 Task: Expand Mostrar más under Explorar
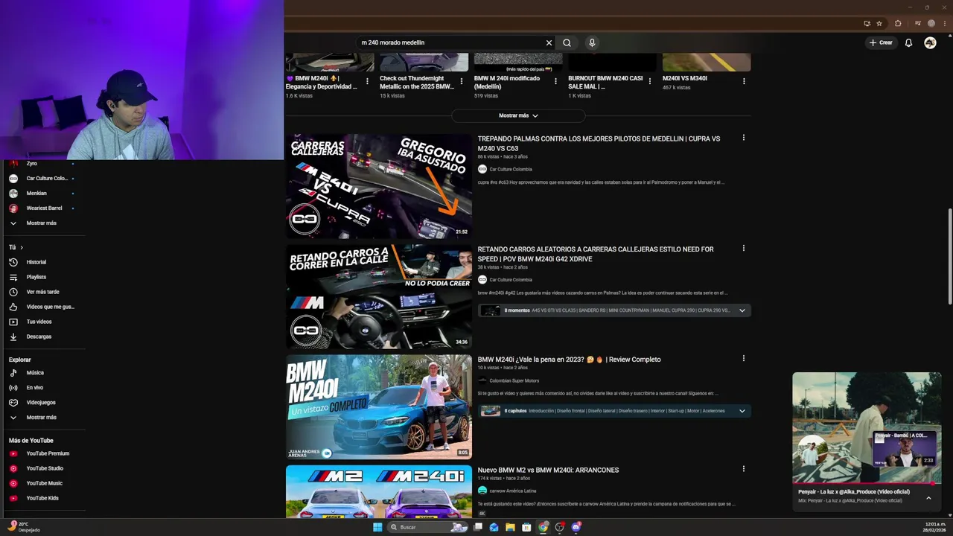tap(42, 417)
